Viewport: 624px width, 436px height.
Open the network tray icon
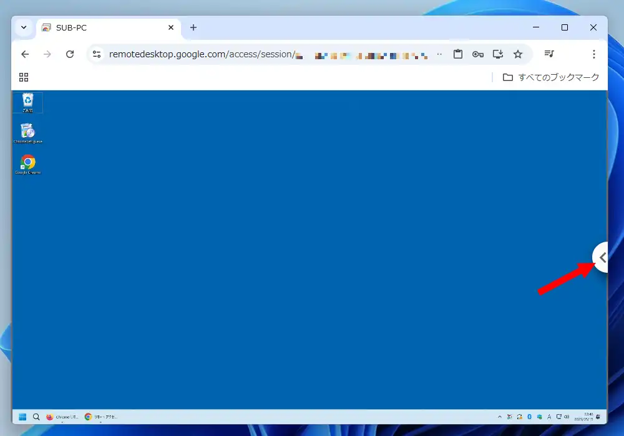coord(559,417)
